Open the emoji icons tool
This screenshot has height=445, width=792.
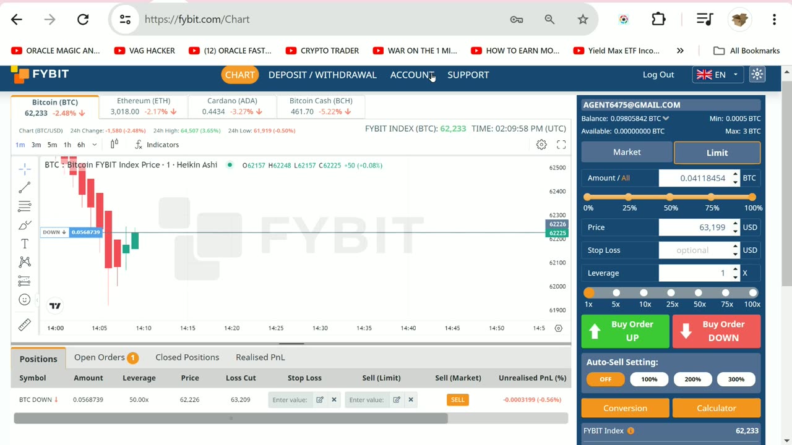(x=24, y=300)
